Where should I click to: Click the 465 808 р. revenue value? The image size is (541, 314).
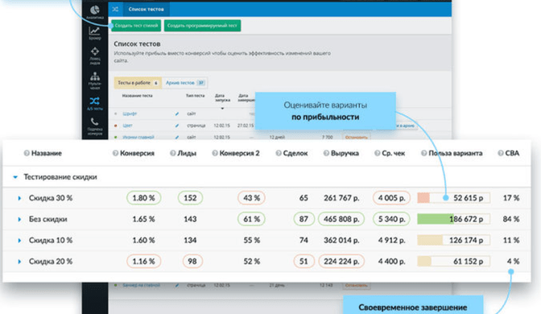click(341, 219)
